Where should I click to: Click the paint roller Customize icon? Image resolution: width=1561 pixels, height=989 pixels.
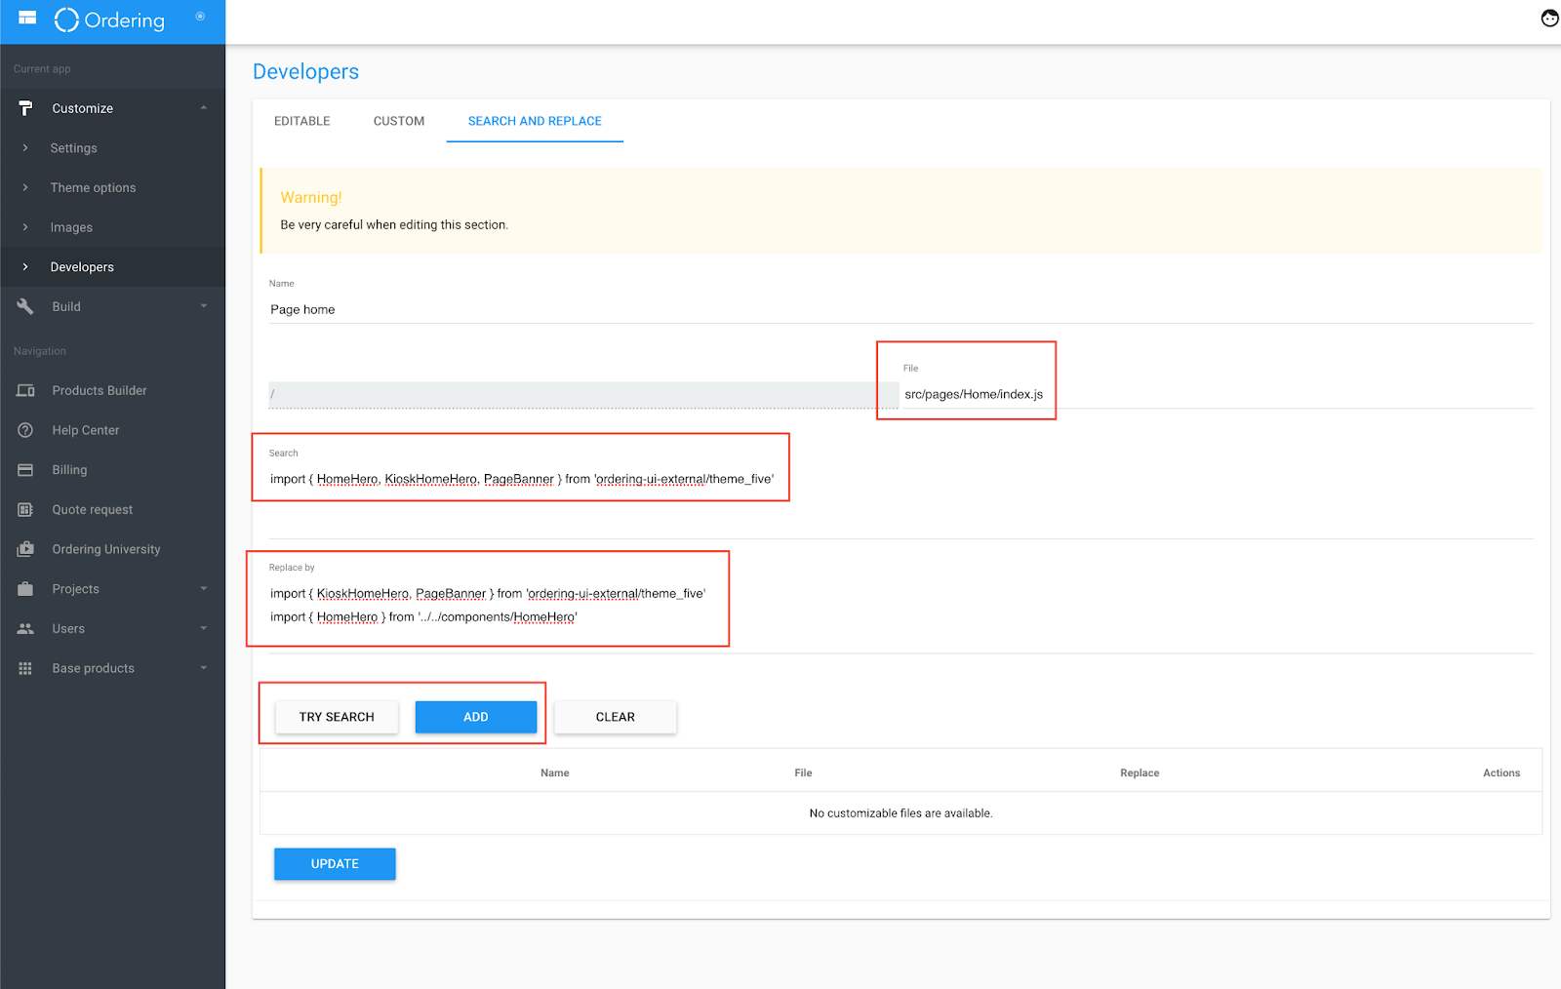point(25,108)
